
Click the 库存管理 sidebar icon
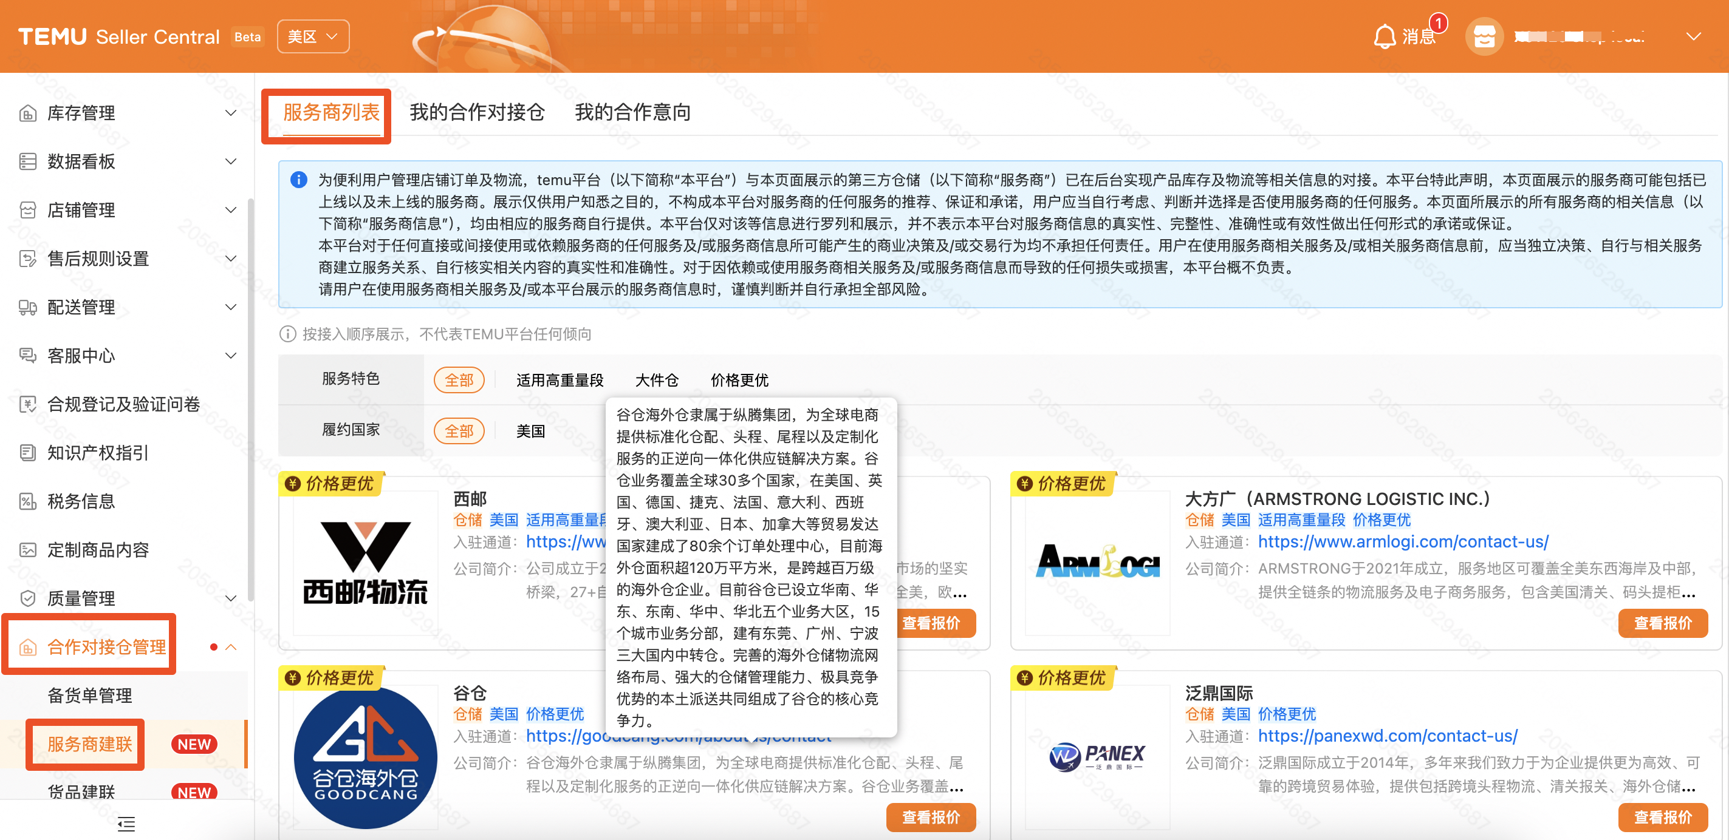(x=27, y=113)
